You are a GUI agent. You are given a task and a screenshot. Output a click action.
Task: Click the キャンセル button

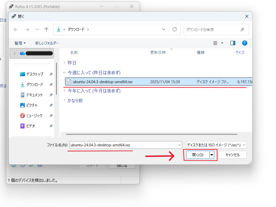click(232, 155)
